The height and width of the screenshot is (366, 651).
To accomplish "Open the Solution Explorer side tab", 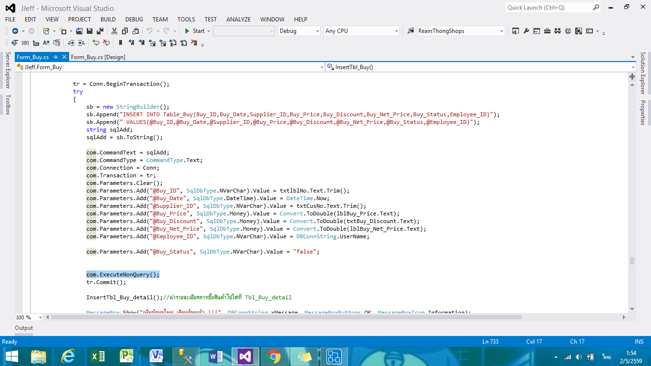I will [x=642, y=73].
